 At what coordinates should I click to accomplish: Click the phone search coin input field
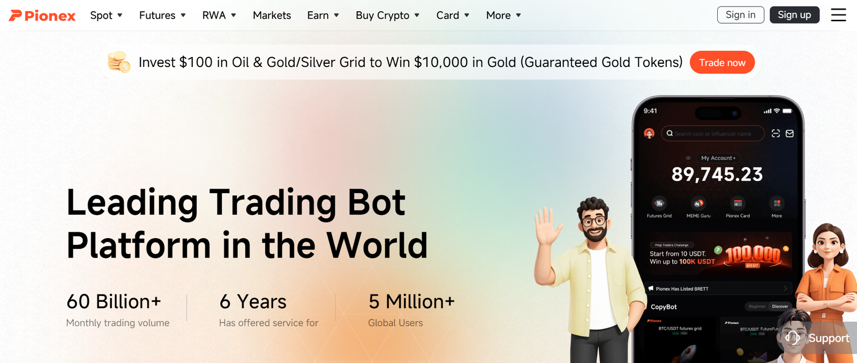712,133
